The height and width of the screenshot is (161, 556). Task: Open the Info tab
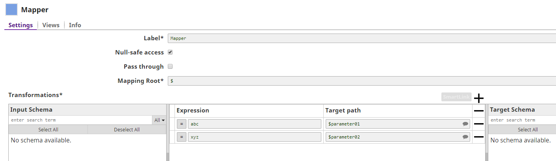click(x=75, y=25)
